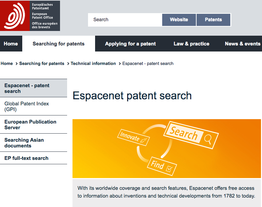Go to Searching Asian documents sidebar link

(x=24, y=143)
